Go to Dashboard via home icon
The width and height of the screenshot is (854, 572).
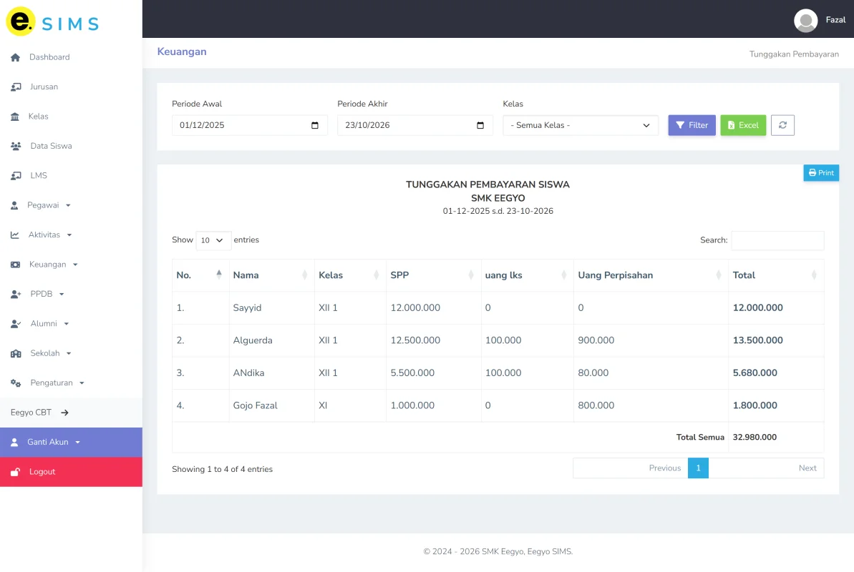click(x=15, y=57)
